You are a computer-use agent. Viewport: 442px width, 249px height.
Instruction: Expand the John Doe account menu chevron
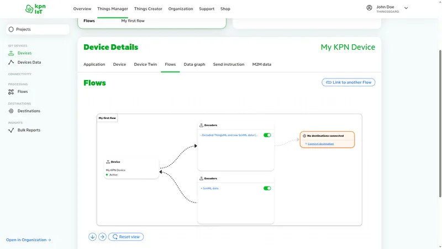pos(406,8)
